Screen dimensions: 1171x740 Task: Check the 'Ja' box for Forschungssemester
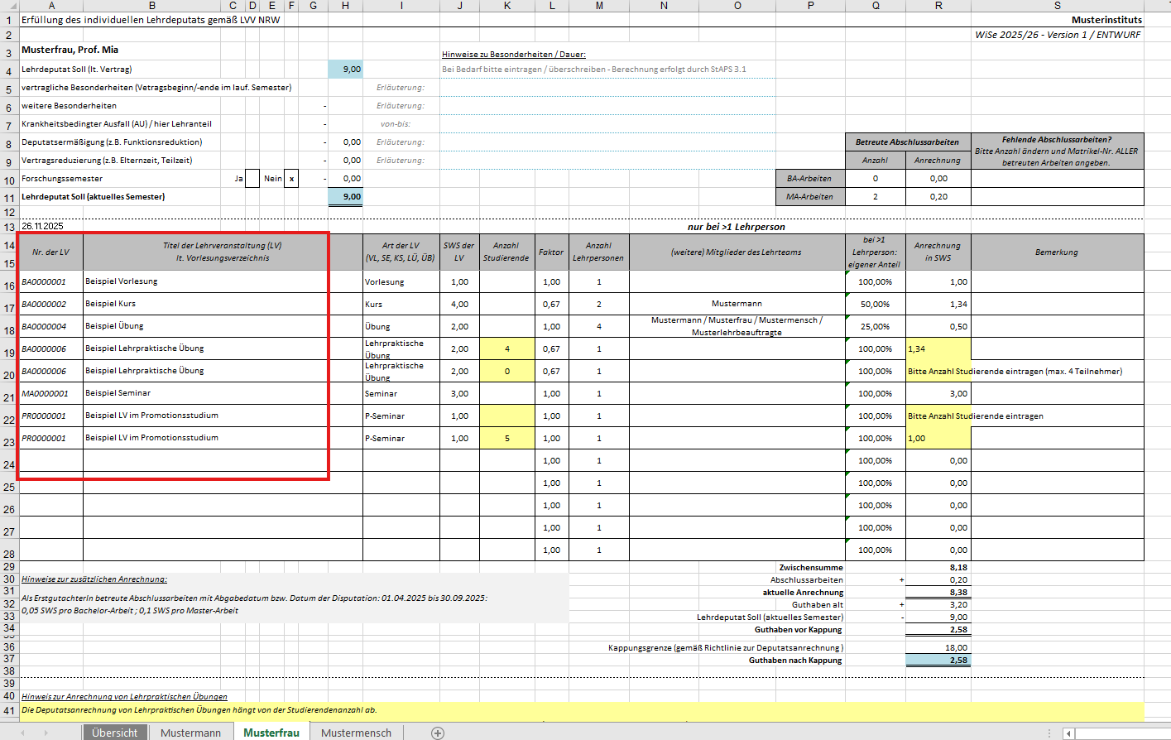point(252,178)
